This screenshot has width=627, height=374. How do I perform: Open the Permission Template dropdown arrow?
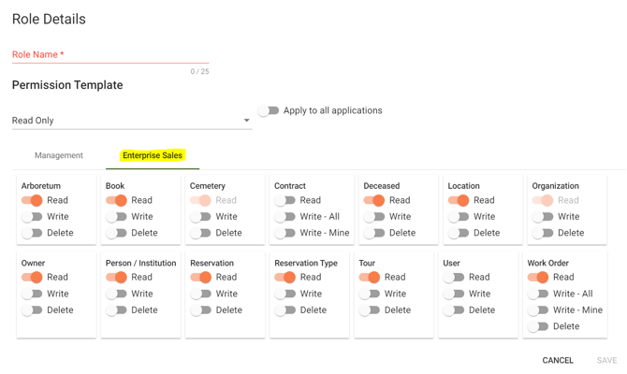[x=246, y=121]
